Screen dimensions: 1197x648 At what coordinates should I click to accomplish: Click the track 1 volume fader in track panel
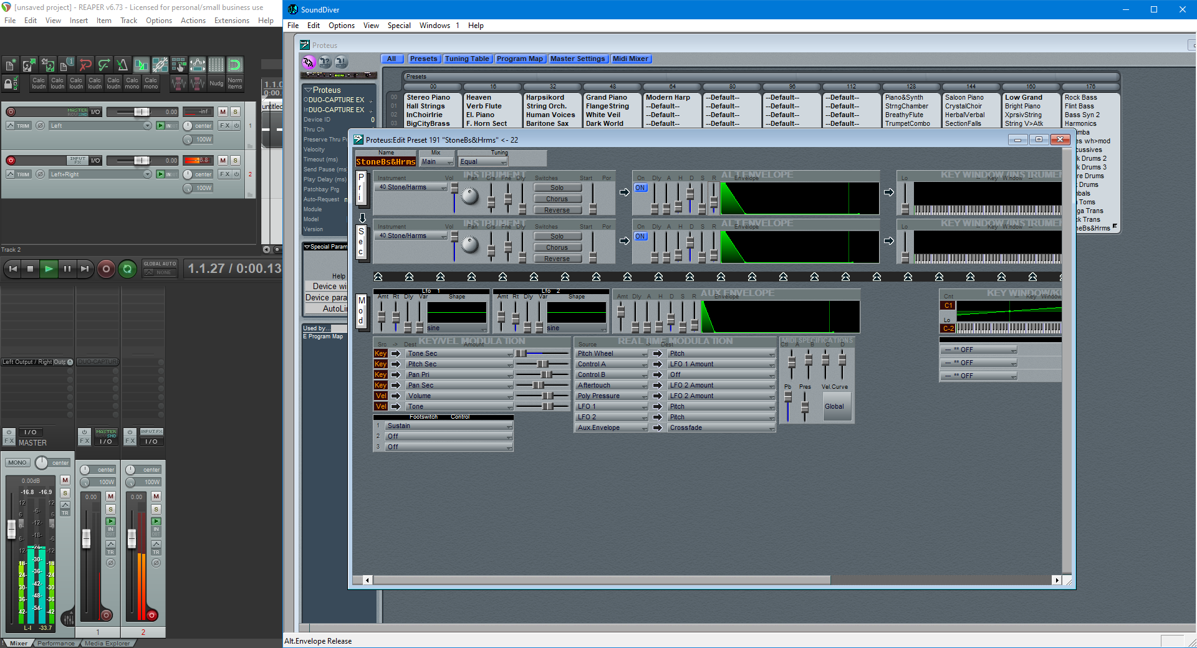click(x=142, y=112)
